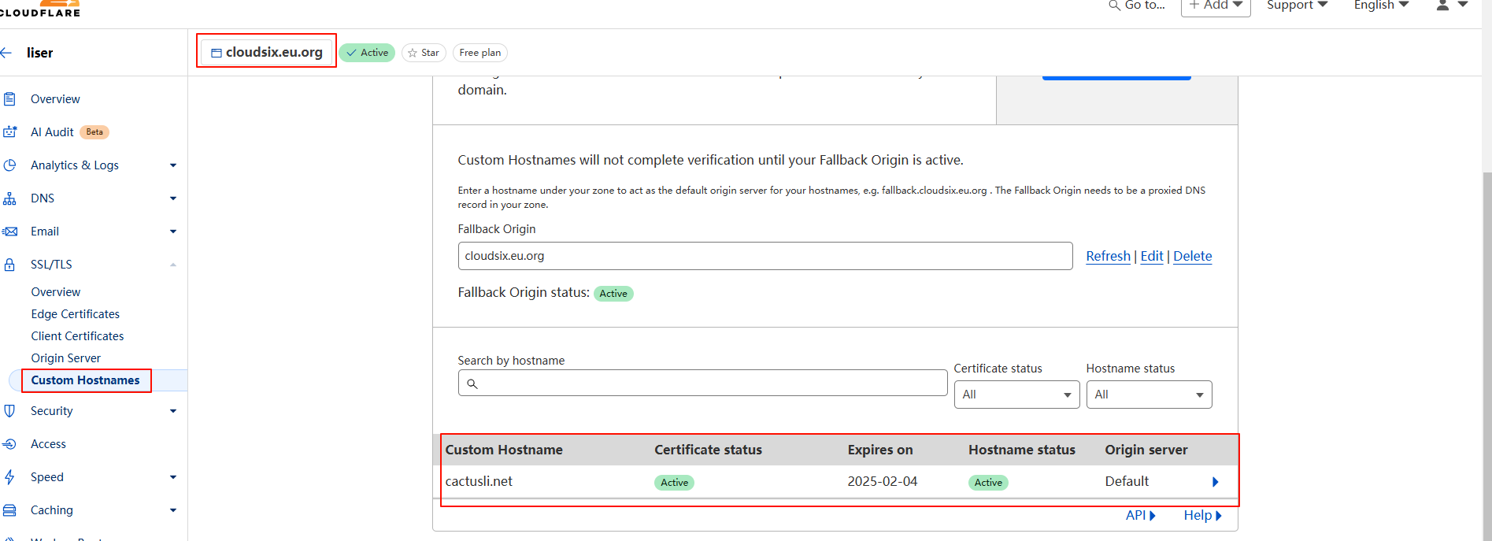Open Origin Server page
The image size is (1492, 541).
pos(66,358)
